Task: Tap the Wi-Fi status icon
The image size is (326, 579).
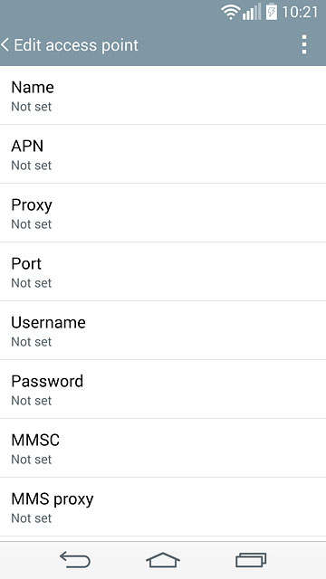Action: tap(231, 12)
